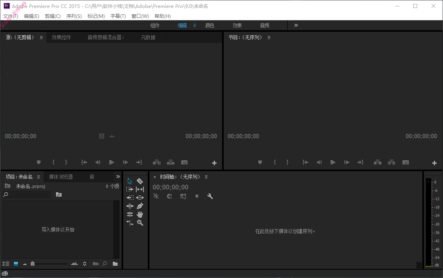Switch to the 颜色 workspace
The width and height of the screenshot is (443, 278).
pyautogui.click(x=210, y=25)
